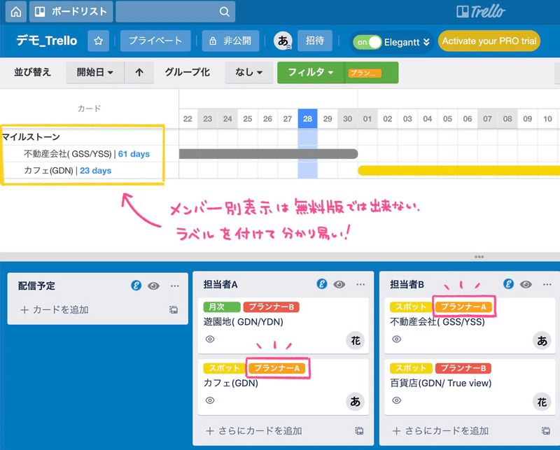Viewport: 560px width, 450px height.
Task: Toggle watch eye on 担当者B list
Action: tap(526, 284)
